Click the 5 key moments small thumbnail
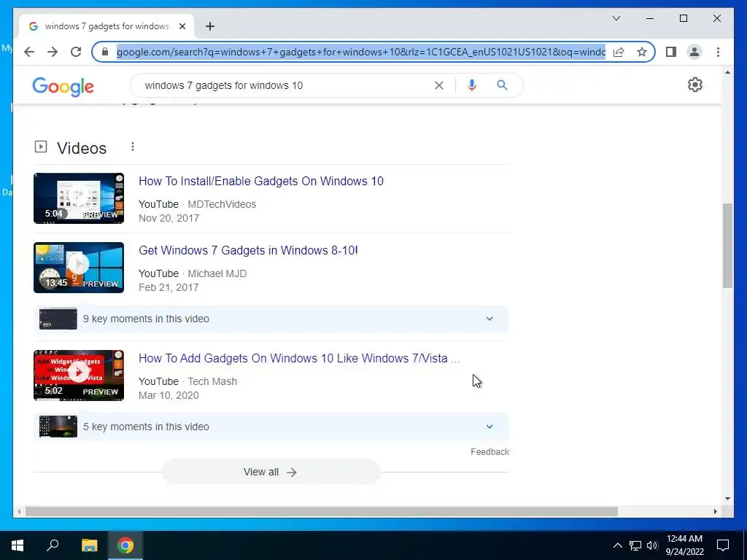 tap(58, 427)
